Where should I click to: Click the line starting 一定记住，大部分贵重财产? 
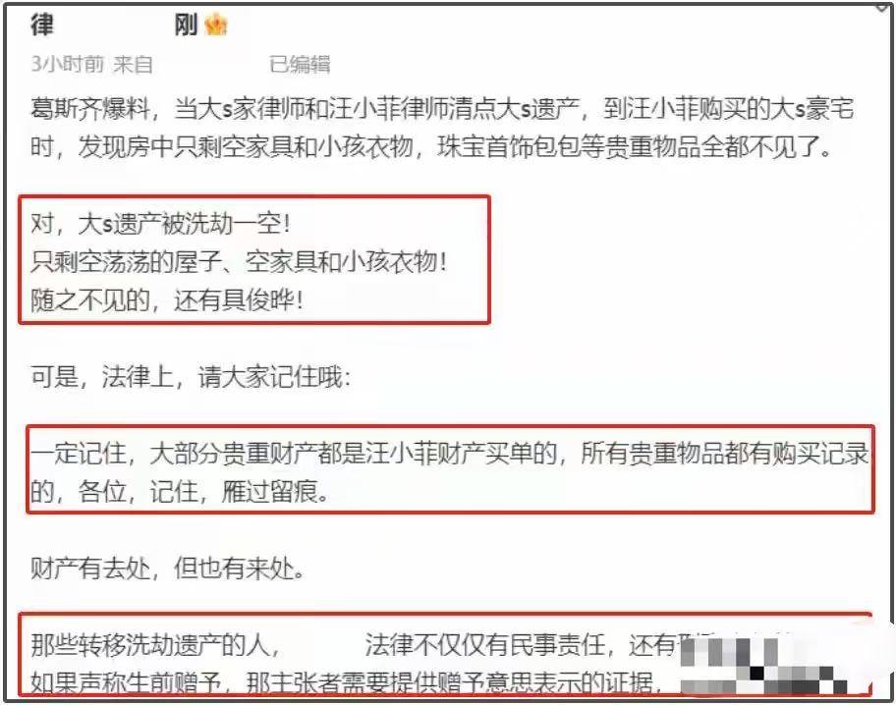pyautogui.click(x=450, y=454)
